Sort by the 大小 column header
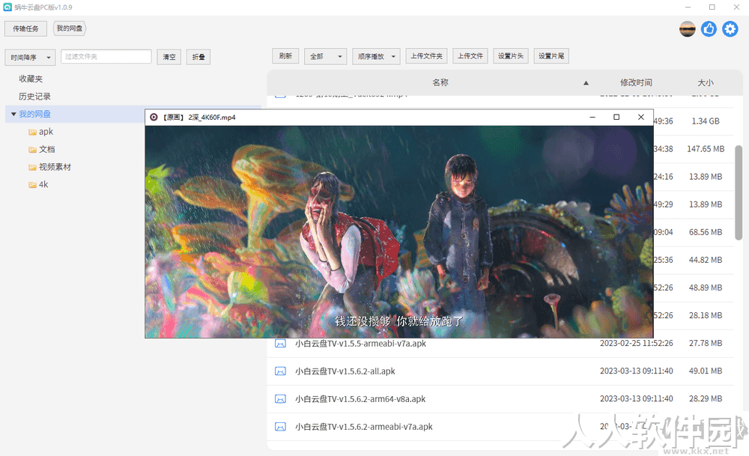Image resolution: width=749 pixels, height=456 pixels. pyautogui.click(x=705, y=82)
